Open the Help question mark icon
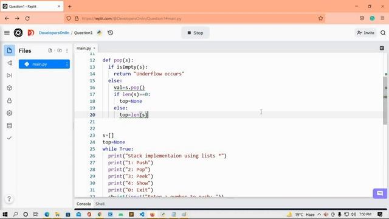This screenshot has width=389, height=219. (9, 199)
